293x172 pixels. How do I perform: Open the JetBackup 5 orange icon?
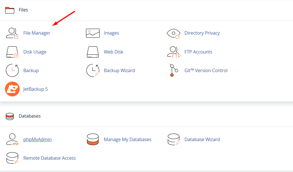12,89
